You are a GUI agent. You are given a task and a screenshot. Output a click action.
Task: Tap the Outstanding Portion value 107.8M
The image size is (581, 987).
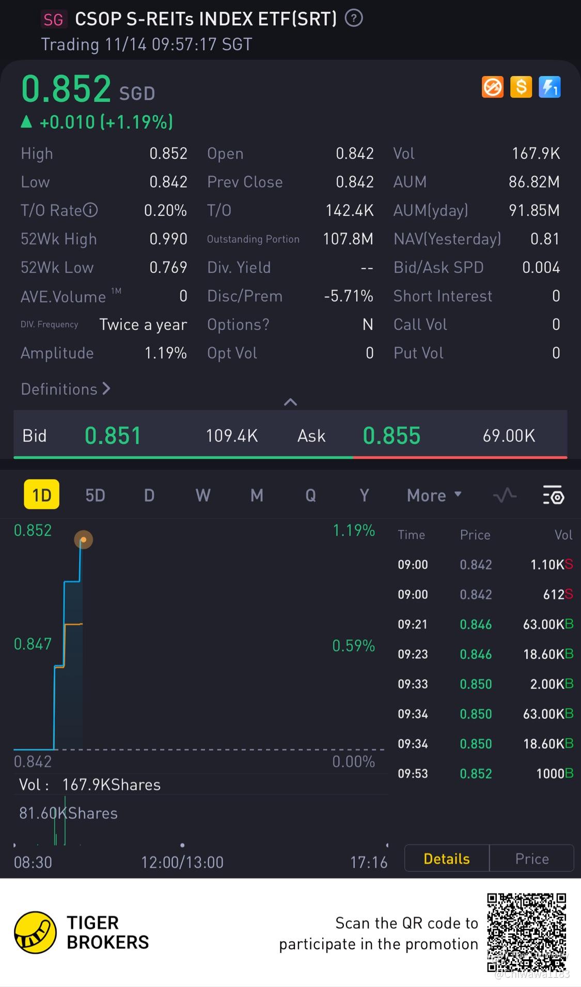(x=348, y=239)
